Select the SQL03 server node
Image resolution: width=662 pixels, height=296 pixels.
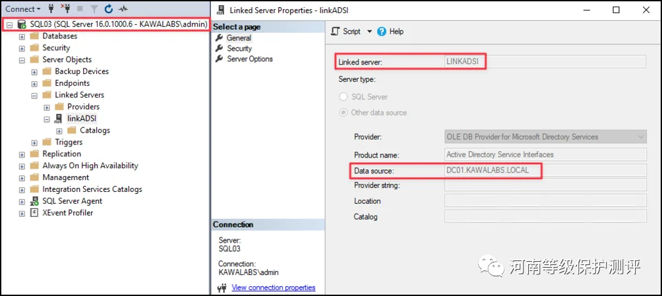[x=119, y=24]
